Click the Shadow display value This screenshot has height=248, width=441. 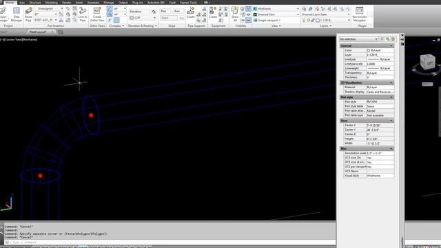(380, 92)
